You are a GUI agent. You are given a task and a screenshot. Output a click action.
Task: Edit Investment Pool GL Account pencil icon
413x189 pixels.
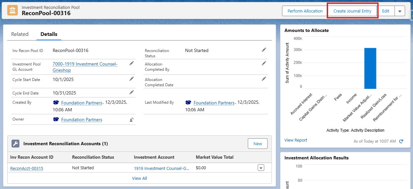(132, 63)
